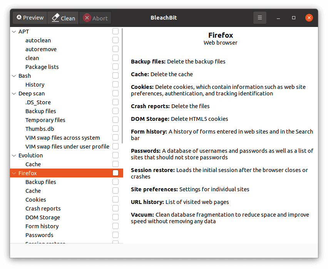
Task: Tick the Bash History checkbox
Action: coord(115,85)
